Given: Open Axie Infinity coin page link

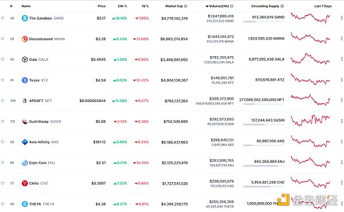Looking at the screenshot, I should pos(44,142).
